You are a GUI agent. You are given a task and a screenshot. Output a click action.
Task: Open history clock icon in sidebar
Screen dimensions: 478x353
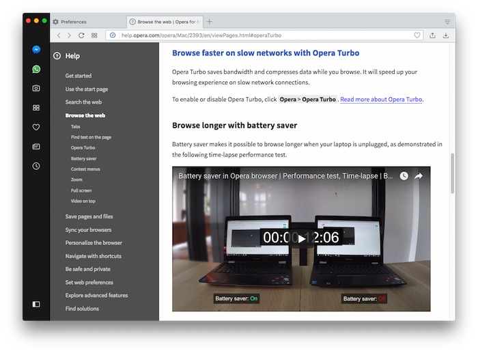(x=36, y=166)
